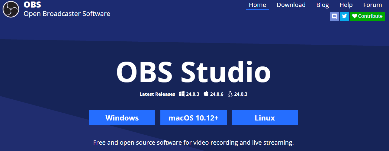
Task: Click the free and open source tagline
Action: [193, 142]
